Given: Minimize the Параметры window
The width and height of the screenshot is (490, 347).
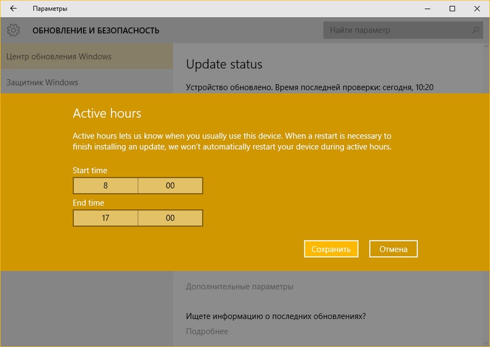Looking at the screenshot, I should pos(428,9).
